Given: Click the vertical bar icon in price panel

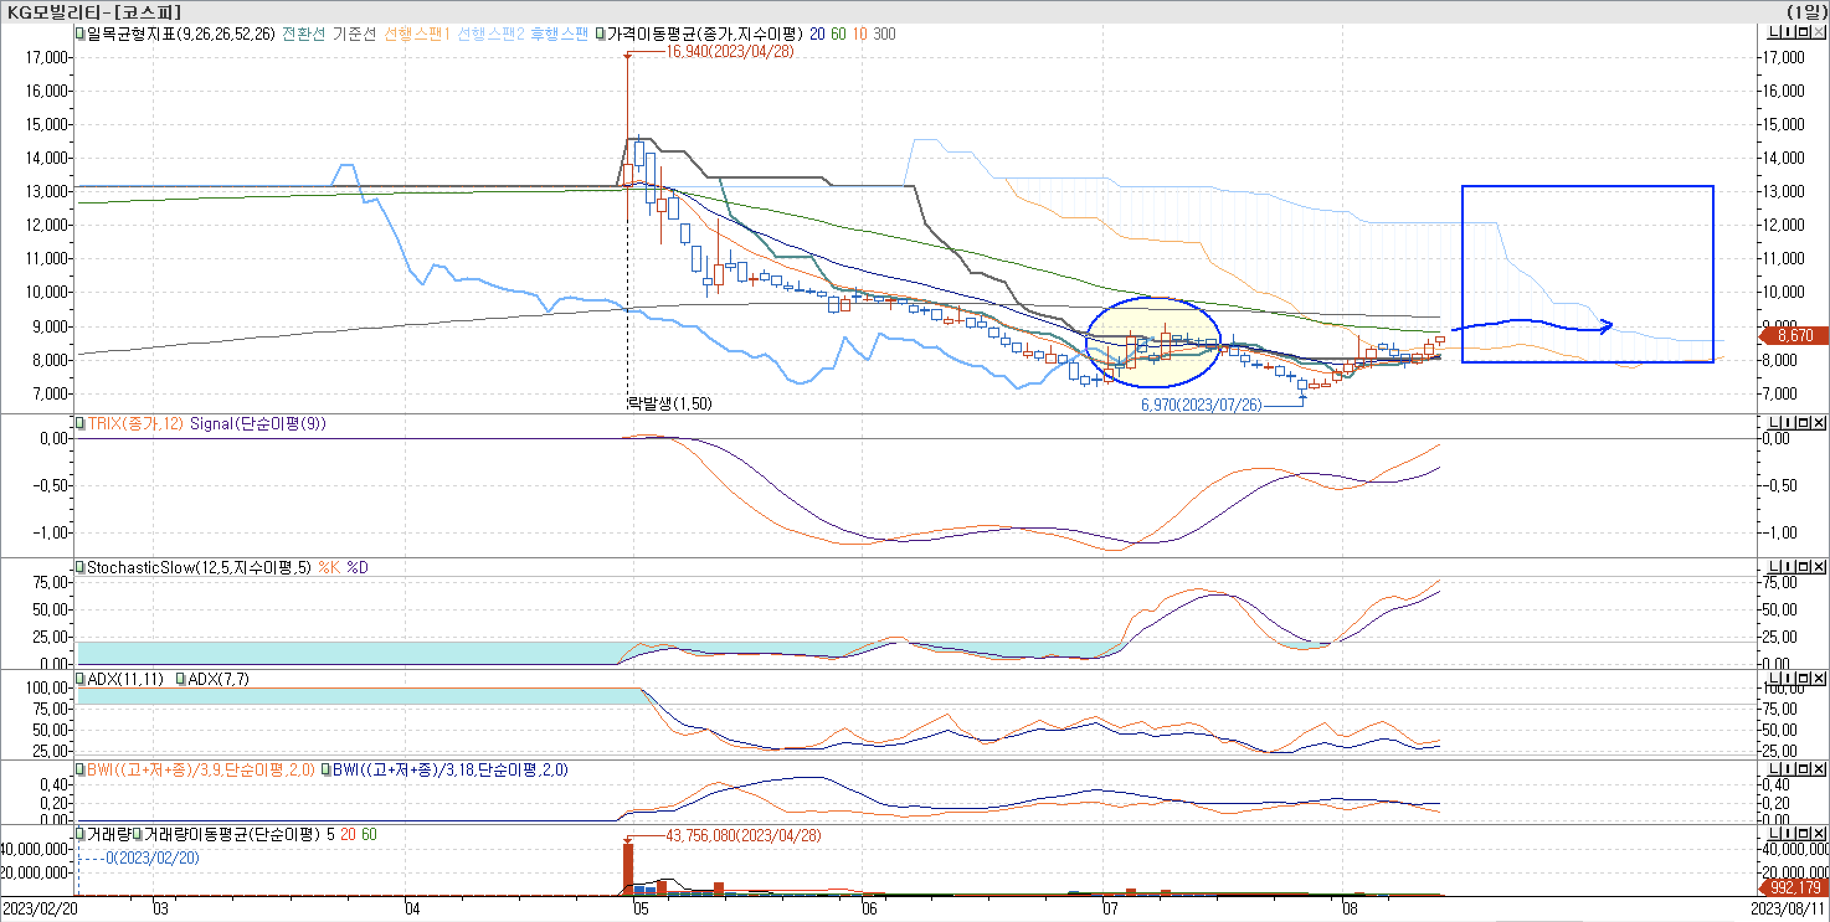Looking at the screenshot, I should (x=1788, y=32).
